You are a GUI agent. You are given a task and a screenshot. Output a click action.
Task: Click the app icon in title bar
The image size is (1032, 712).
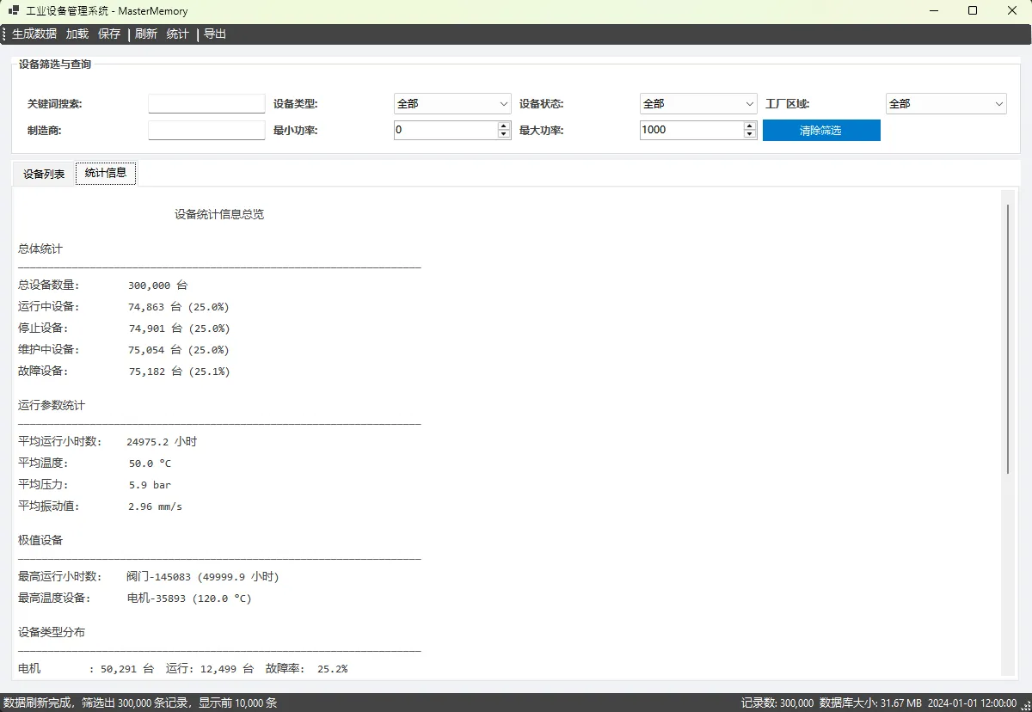[14, 11]
